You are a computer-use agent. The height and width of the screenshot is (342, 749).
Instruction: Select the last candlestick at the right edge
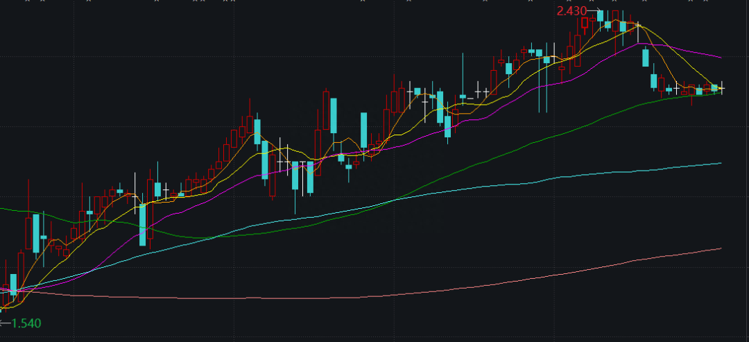722,88
